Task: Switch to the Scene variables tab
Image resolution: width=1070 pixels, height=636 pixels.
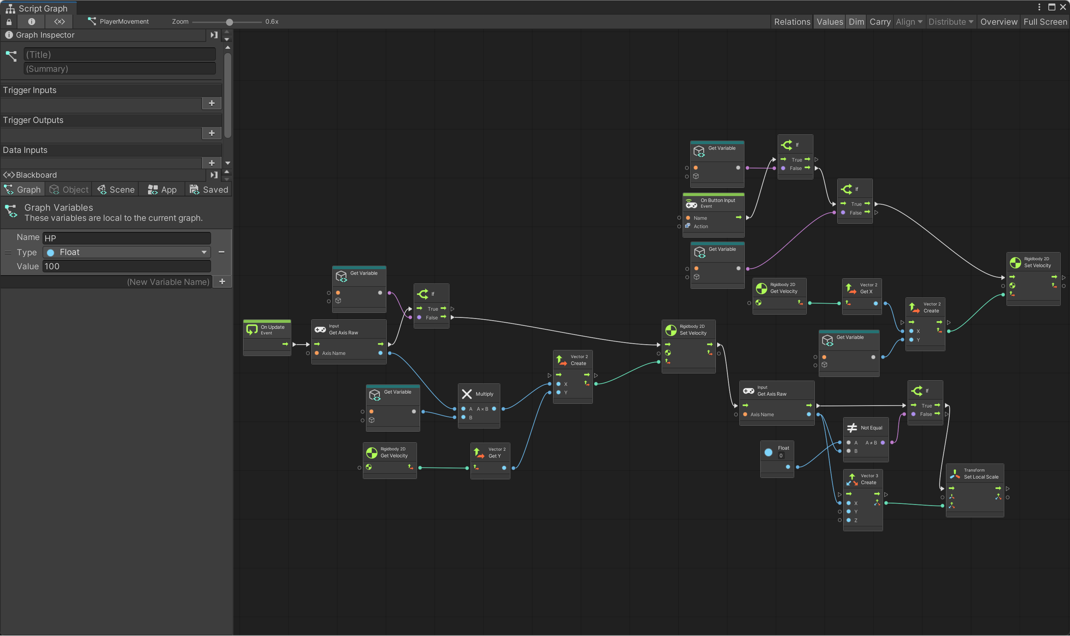Action: click(x=116, y=190)
